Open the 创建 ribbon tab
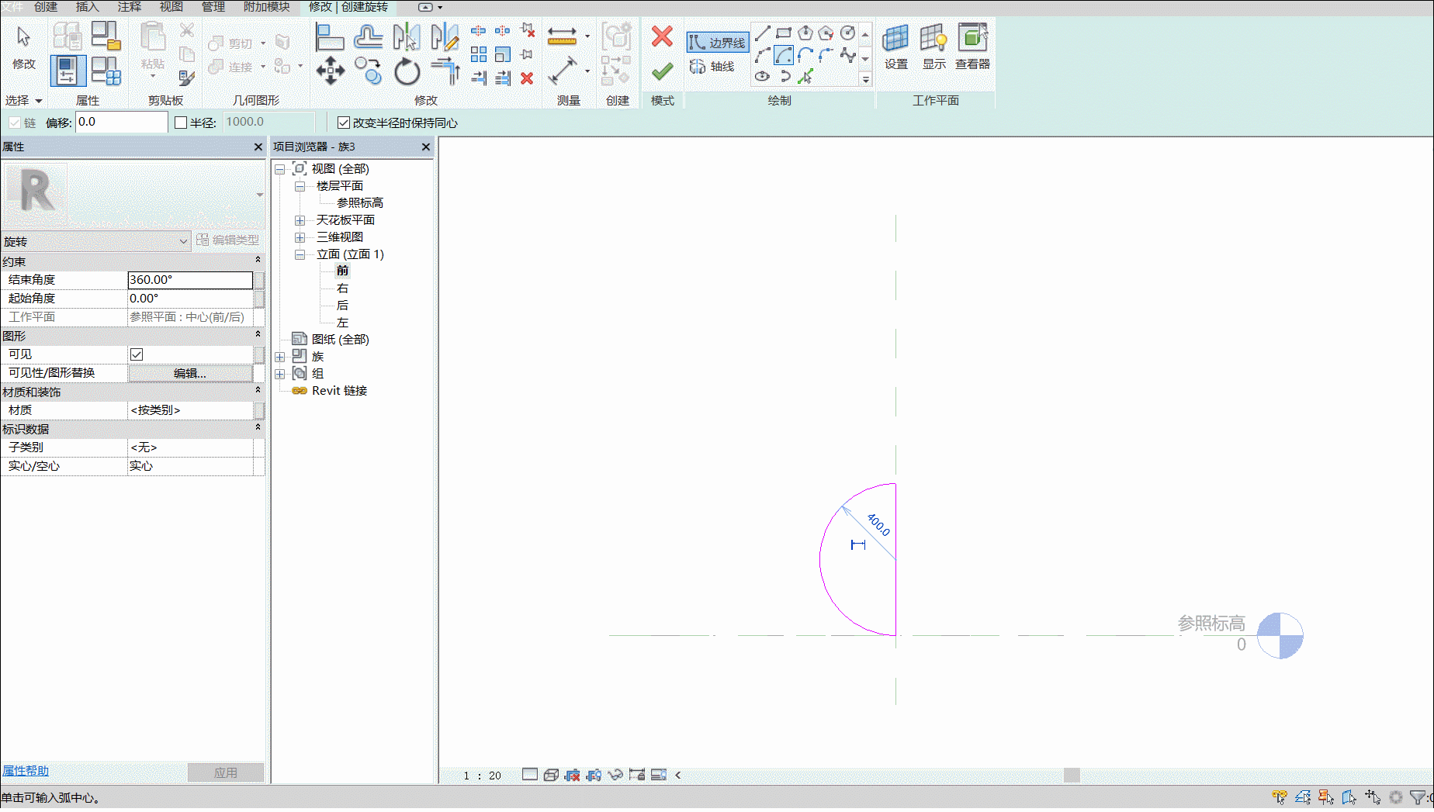The image size is (1434, 812). (x=46, y=7)
